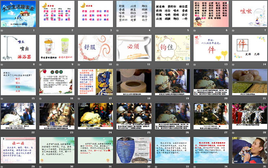Select slide 9 plastic cups thumbnail
The width and height of the screenshot is (268, 168).
coord(57,48)
